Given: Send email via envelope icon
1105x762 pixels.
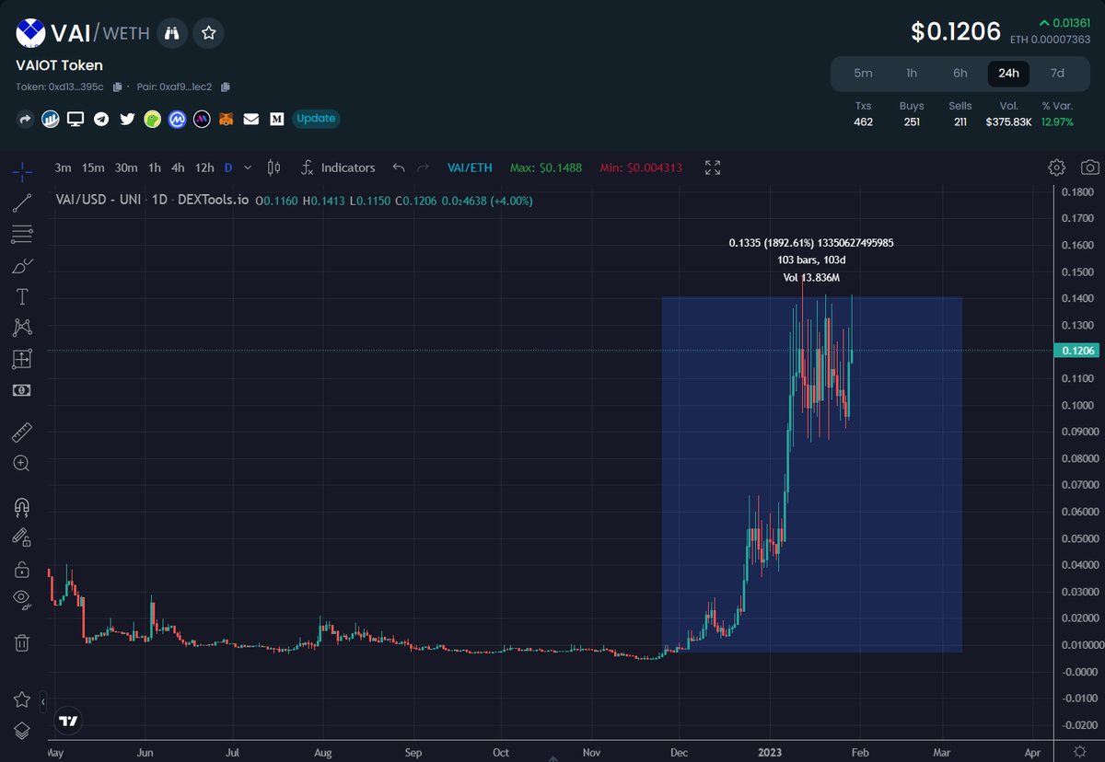Looking at the screenshot, I should pyautogui.click(x=251, y=119).
